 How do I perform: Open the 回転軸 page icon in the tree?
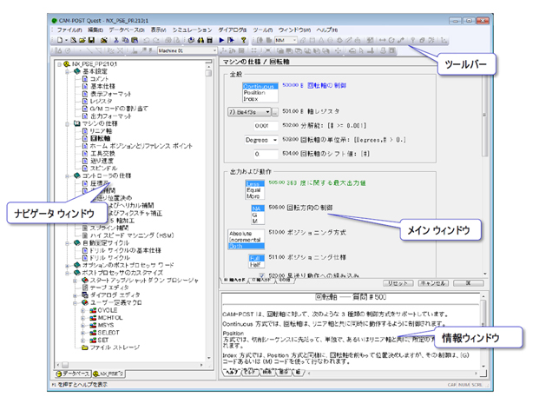[x=85, y=137]
